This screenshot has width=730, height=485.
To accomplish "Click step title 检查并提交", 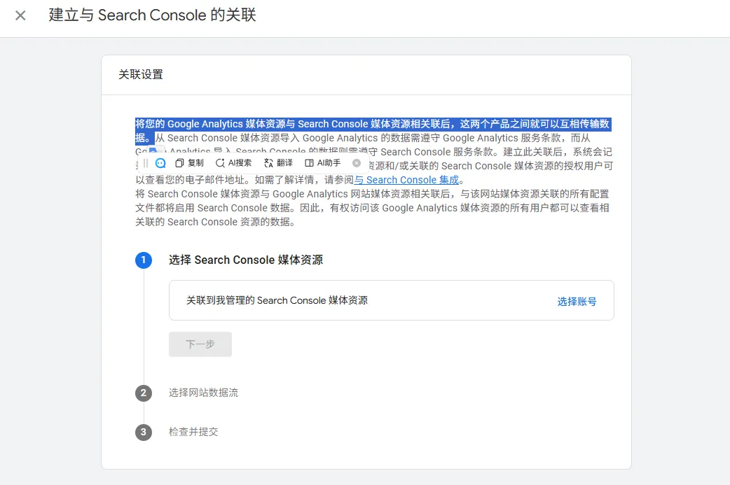I will pos(193,432).
